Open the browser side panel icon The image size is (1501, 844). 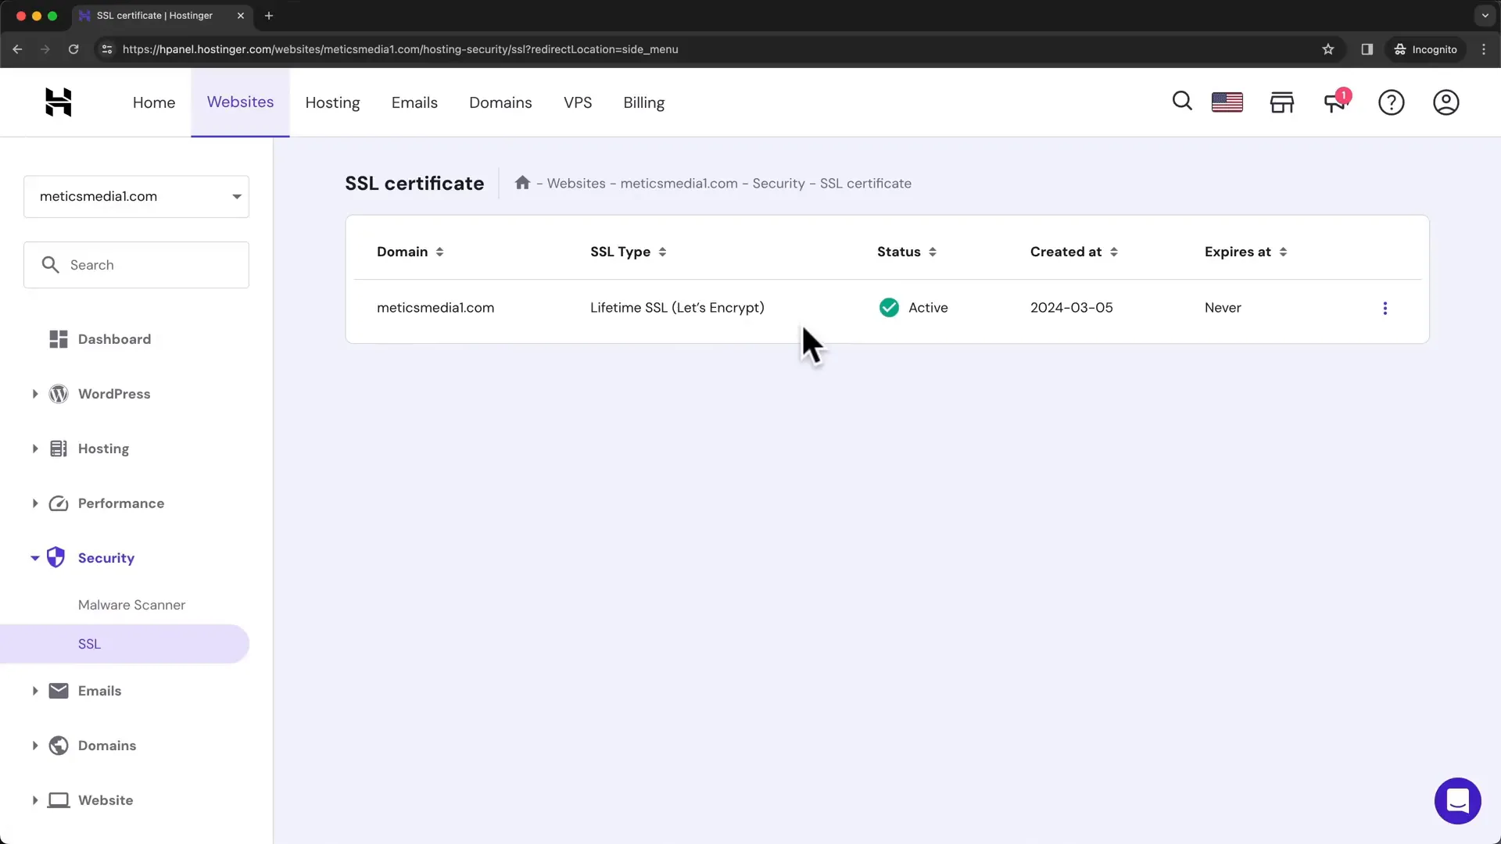pyautogui.click(x=1367, y=49)
